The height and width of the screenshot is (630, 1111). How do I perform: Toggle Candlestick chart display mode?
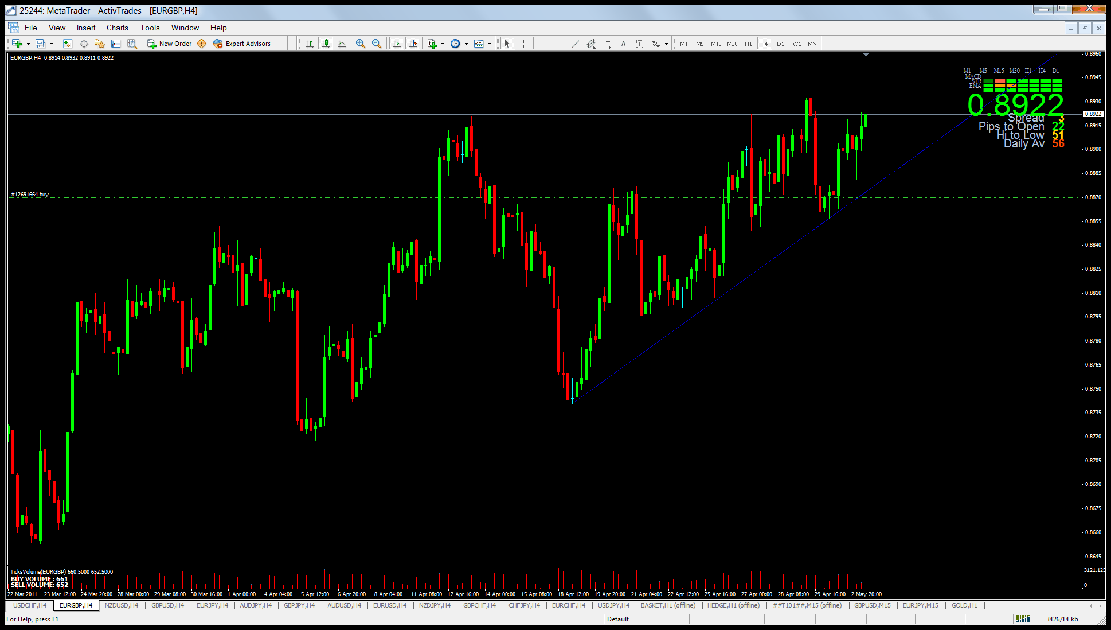[x=326, y=44]
